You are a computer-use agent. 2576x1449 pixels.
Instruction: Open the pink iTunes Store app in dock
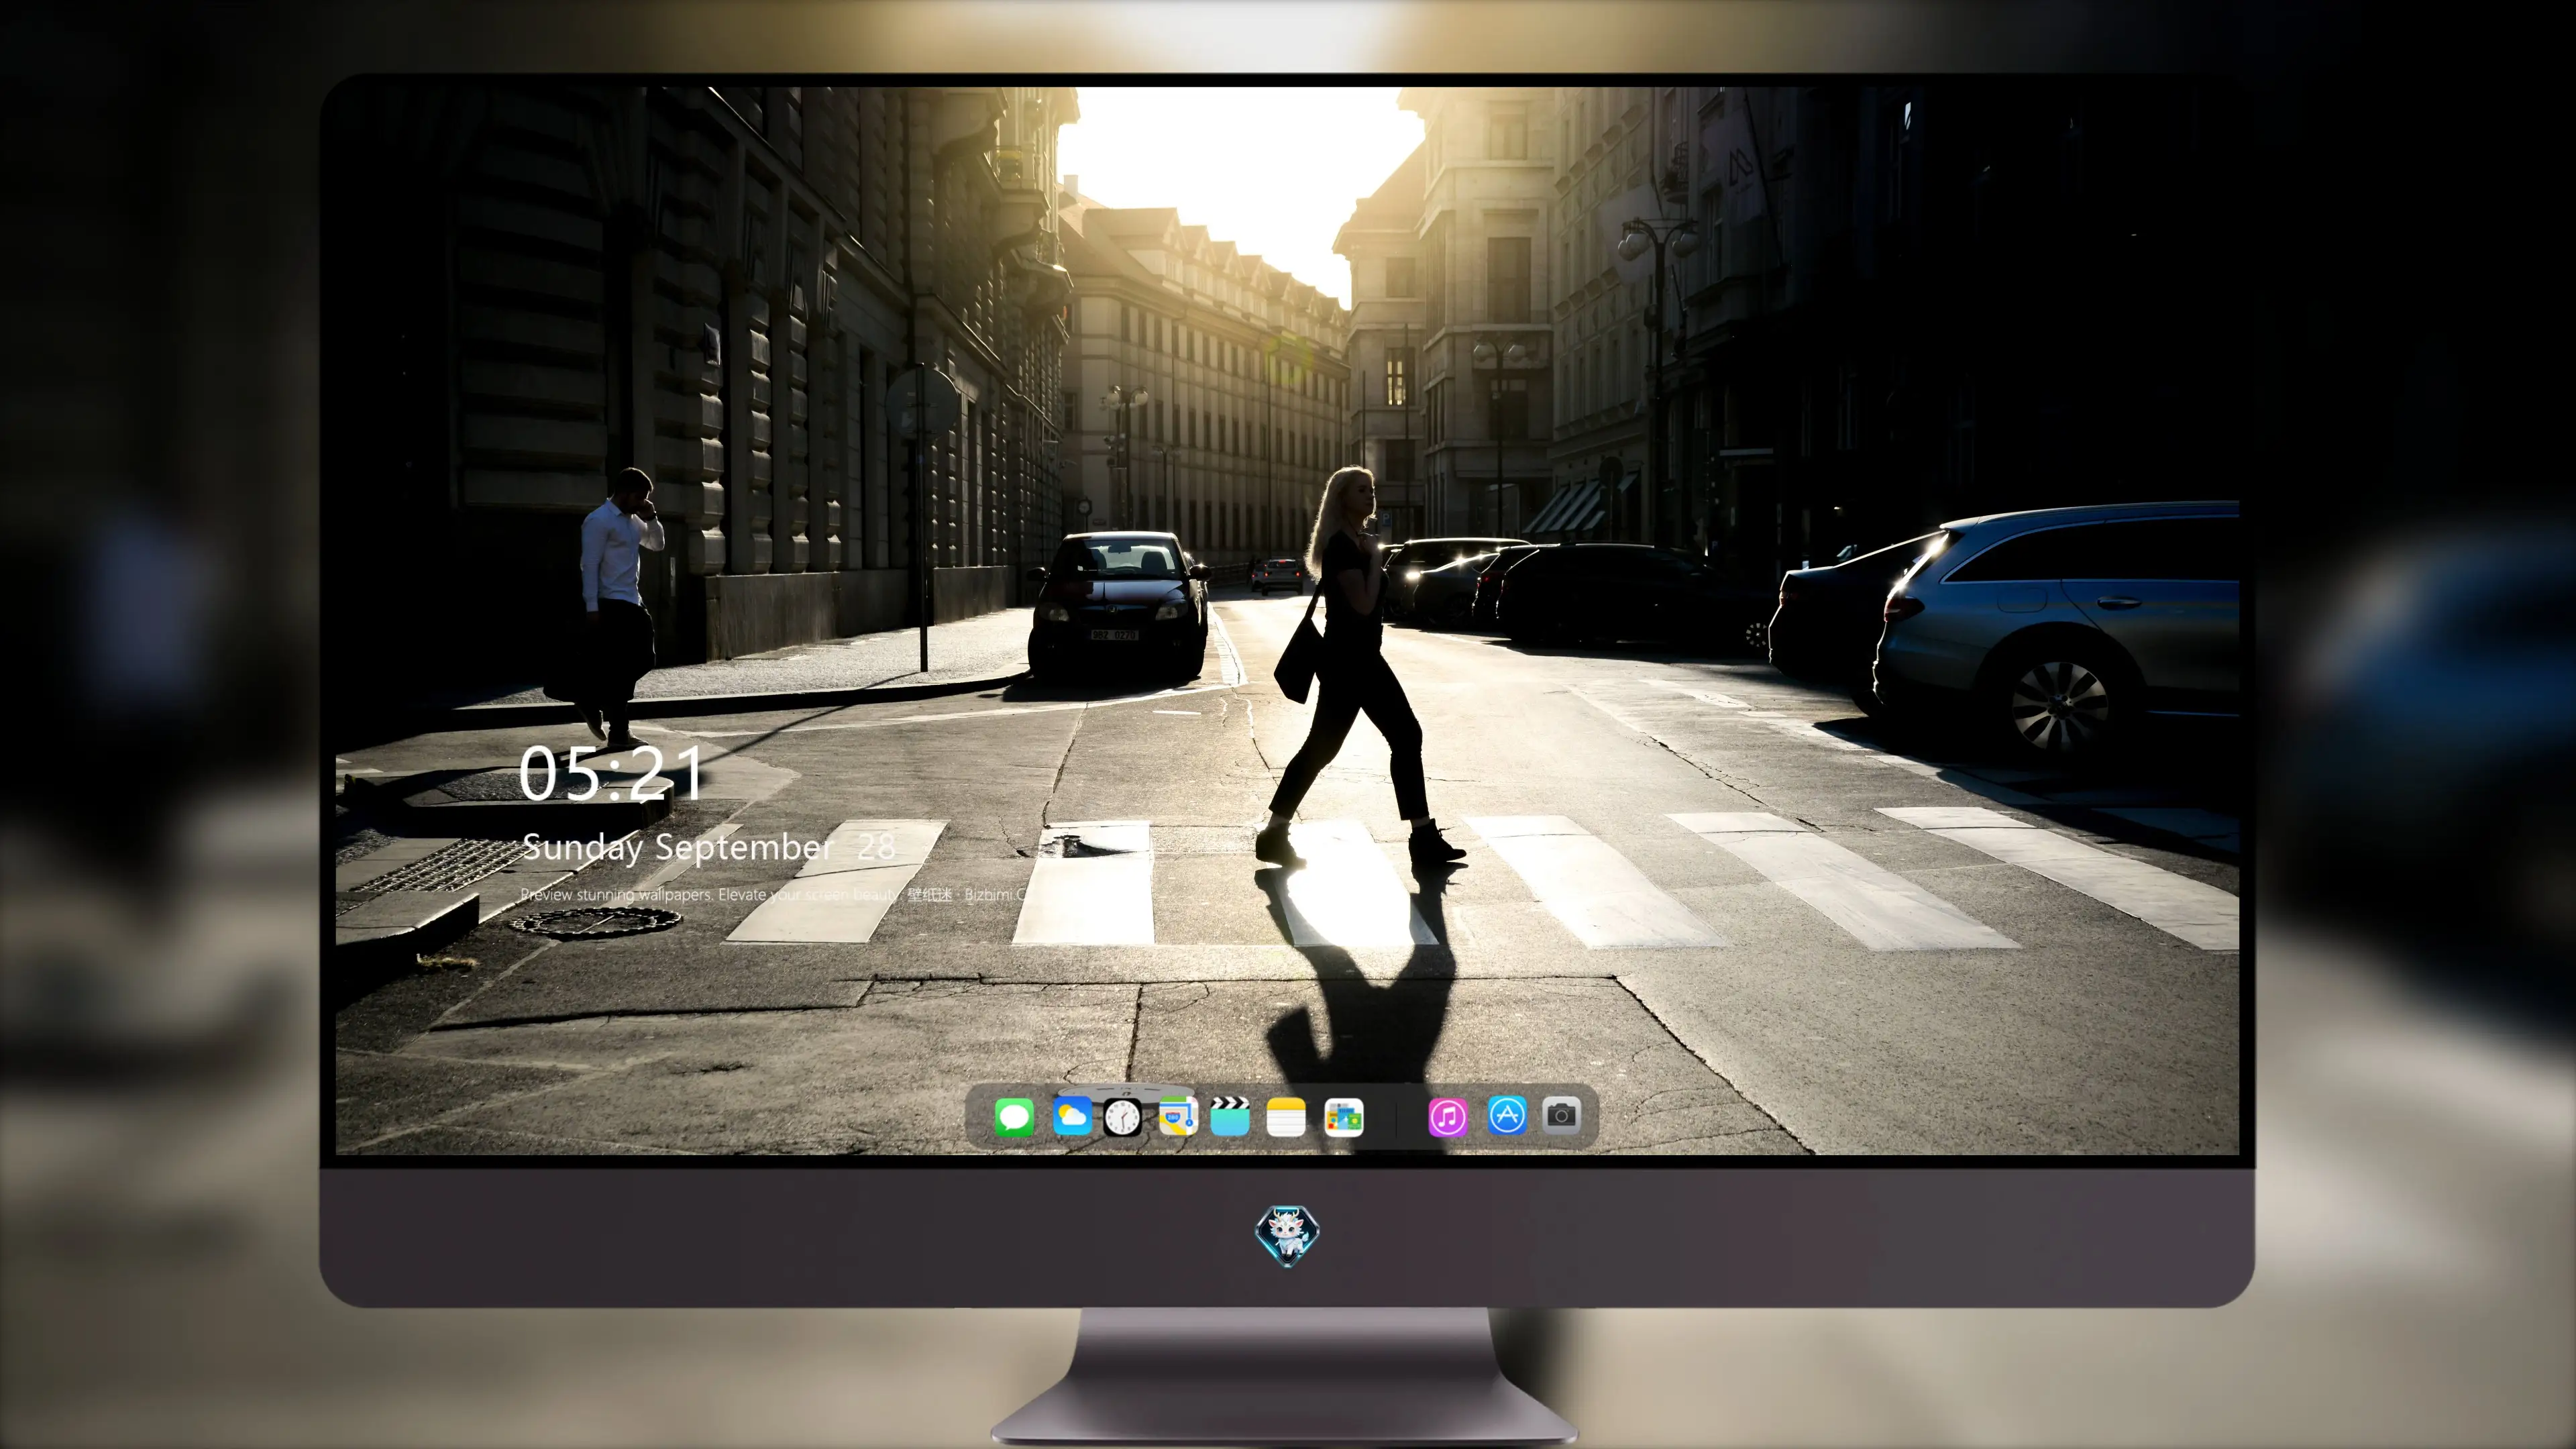pyautogui.click(x=1447, y=1117)
